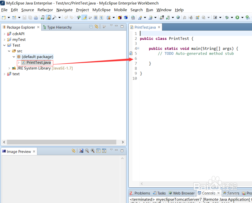Collapse All in Package Explorer
The image size is (252, 203).
pos(91,27)
